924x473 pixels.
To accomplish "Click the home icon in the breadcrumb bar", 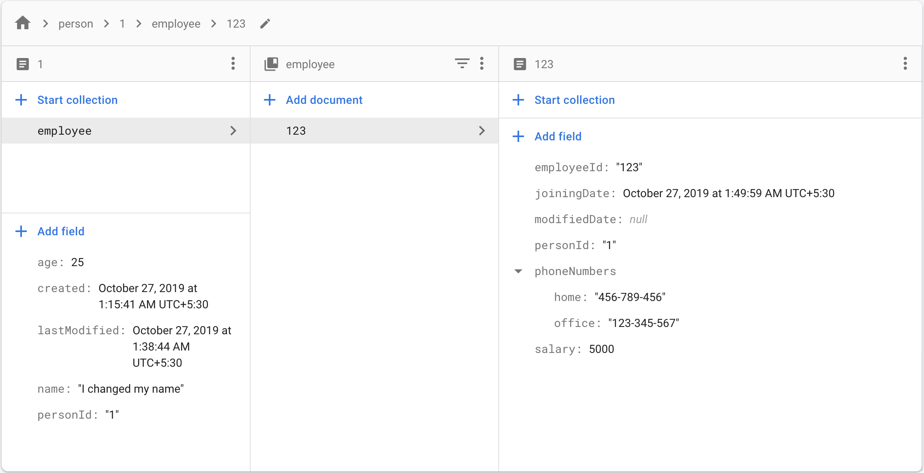I will coord(22,23).
